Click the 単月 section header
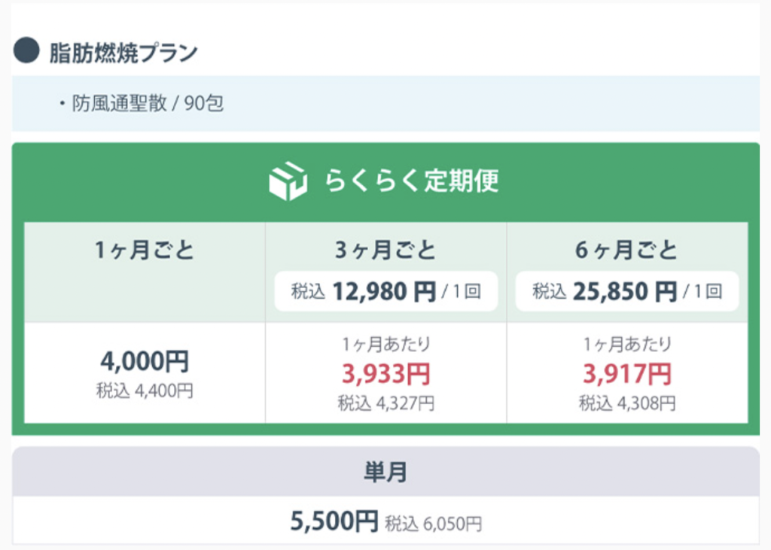Screen dimensions: 771x550 385,472
